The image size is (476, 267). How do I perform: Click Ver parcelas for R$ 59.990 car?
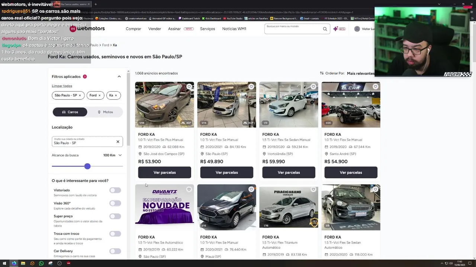tap(289, 172)
